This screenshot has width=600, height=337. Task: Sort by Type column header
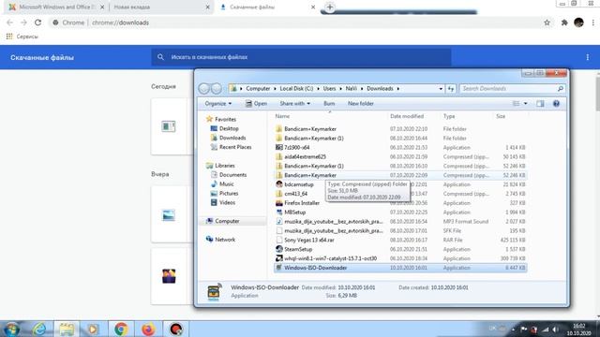(449, 116)
